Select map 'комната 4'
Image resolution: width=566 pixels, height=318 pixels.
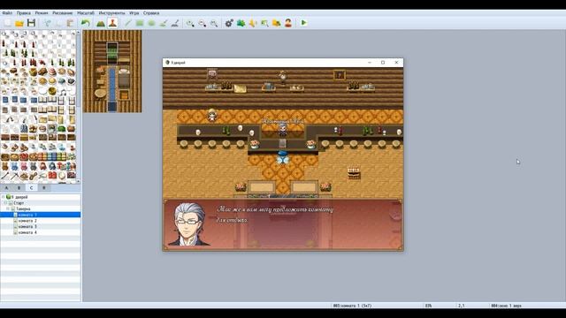27,232
